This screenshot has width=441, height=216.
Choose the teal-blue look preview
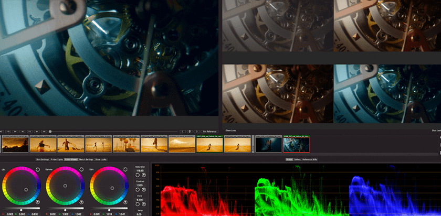pos(387,94)
